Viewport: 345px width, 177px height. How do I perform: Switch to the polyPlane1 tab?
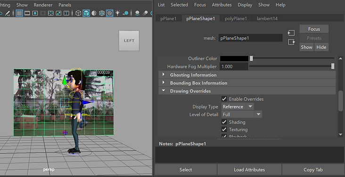236,19
